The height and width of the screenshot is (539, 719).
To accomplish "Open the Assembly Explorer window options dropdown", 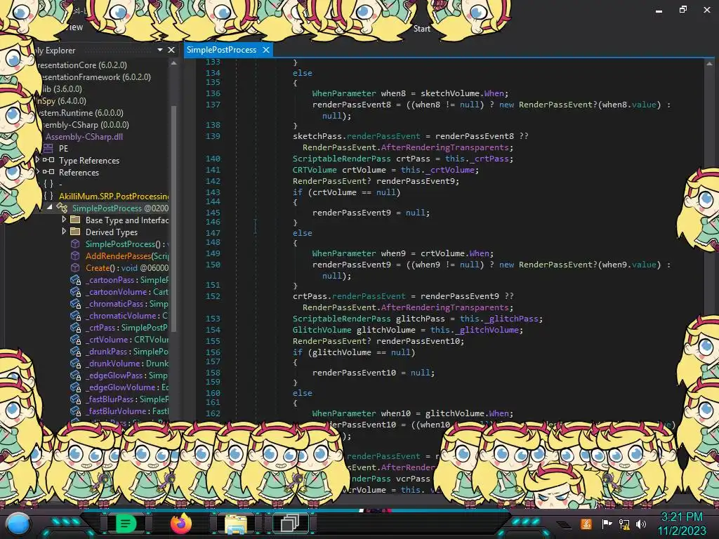I will pos(160,50).
